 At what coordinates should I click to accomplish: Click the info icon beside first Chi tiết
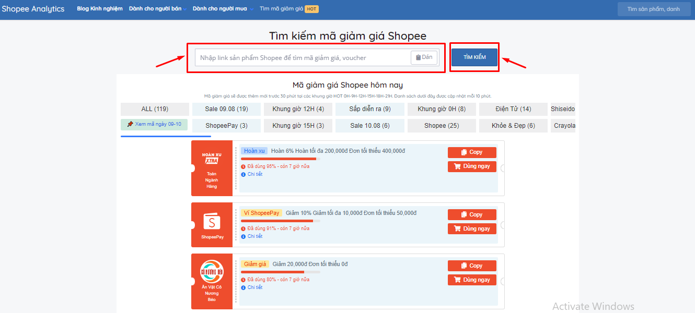point(243,174)
